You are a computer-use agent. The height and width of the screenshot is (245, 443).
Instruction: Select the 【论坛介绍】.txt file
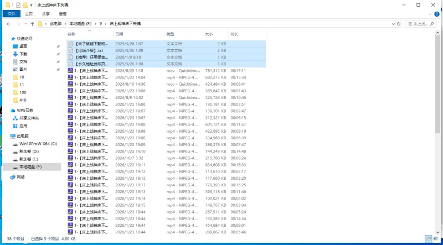pos(90,50)
